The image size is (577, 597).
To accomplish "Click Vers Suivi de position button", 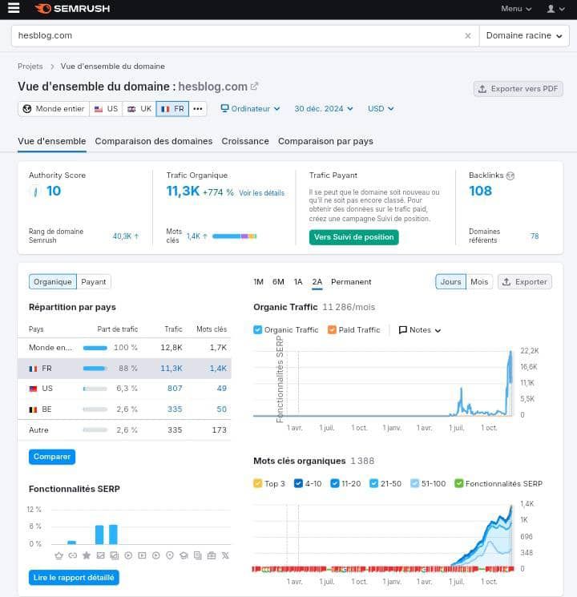I will [x=354, y=237].
